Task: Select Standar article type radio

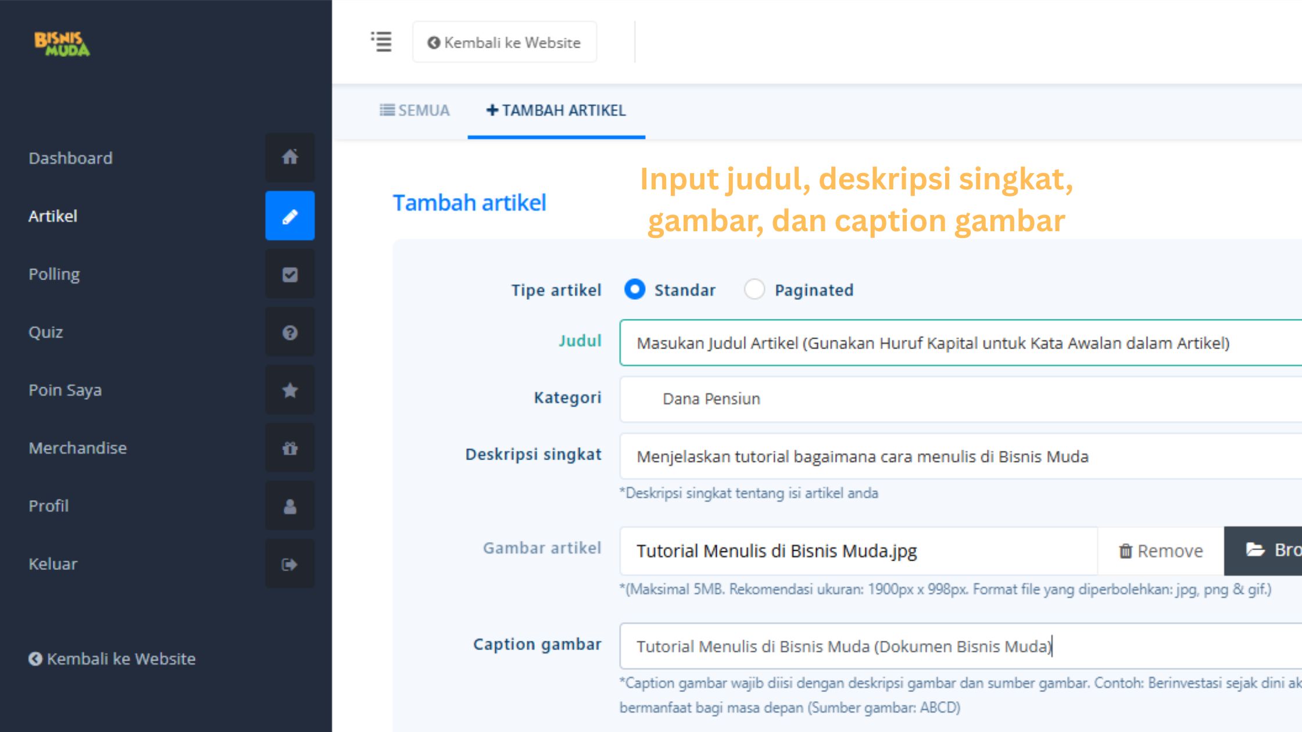Action: coord(635,289)
